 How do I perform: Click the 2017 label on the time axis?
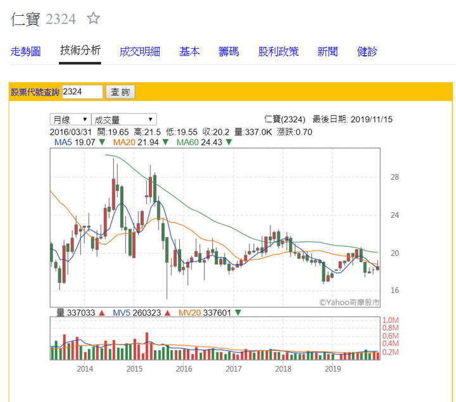234,369
